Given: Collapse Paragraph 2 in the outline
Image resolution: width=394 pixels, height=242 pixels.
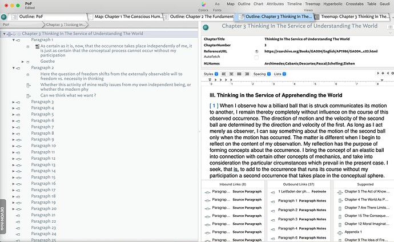Looking at the screenshot, I should tap(14, 68).
